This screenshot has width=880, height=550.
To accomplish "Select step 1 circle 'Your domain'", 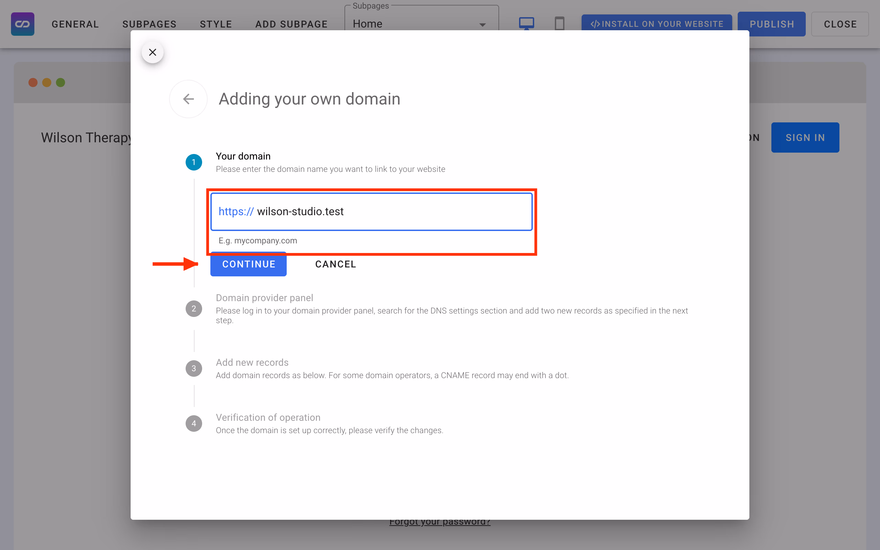I will point(194,162).
